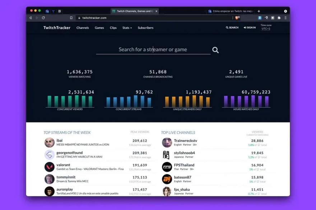Click the 209,612 peak viewers value
The width and height of the screenshot is (316, 210).
[x=140, y=140]
